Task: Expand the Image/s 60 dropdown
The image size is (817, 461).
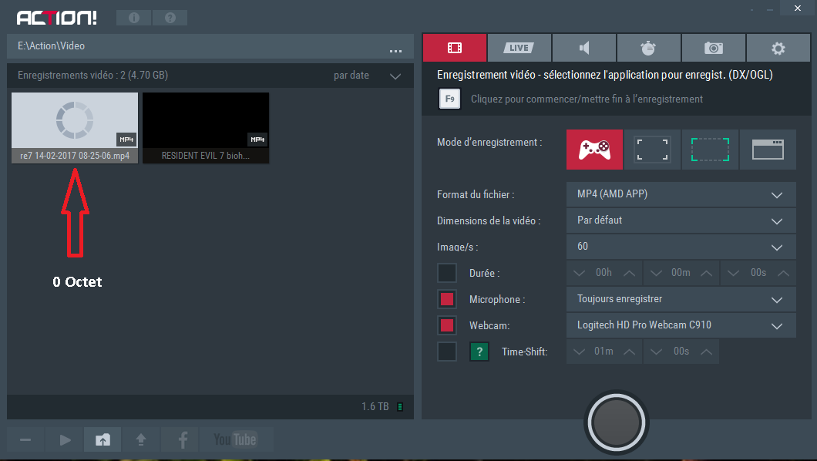Action: click(x=681, y=247)
